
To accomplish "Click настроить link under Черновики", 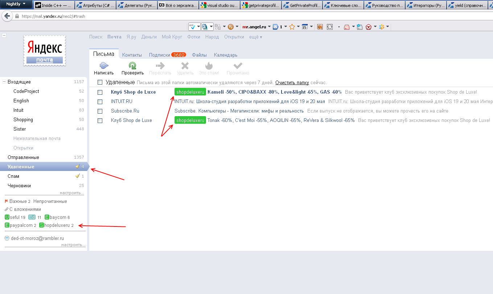I will (x=73, y=193).
